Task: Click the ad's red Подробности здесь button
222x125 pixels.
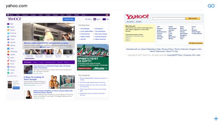Action: pyautogui.click(x=85, y=68)
